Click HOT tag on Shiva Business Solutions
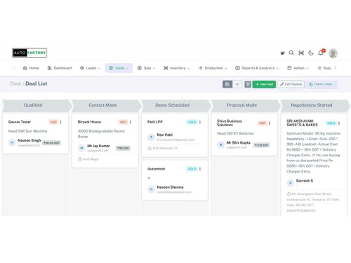This screenshot has height=263, width=351. pyautogui.click(x=263, y=123)
